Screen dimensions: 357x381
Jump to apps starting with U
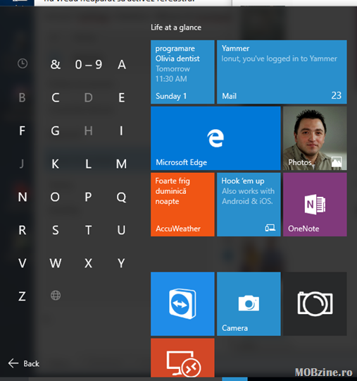coord(121,230)
